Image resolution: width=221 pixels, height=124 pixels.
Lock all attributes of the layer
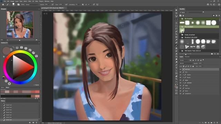[193, 66]
